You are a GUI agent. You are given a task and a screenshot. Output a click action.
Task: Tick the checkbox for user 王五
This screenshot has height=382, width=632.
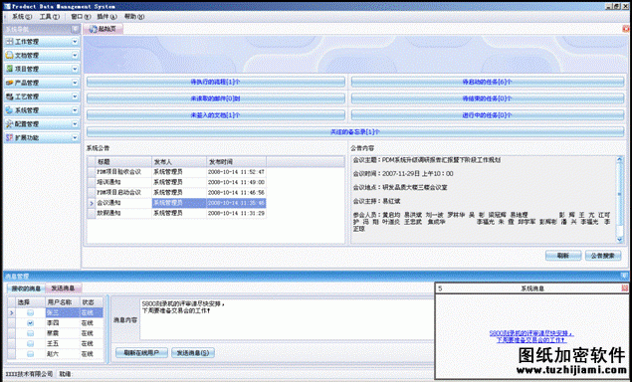tap(30, 344)
